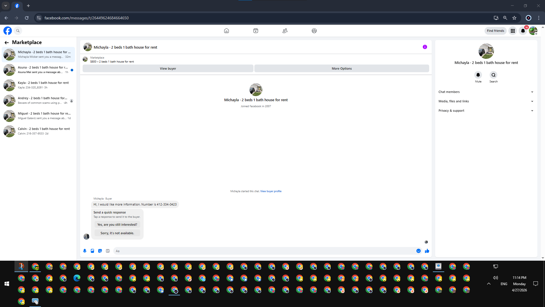Open the volume speaker tray icon
Viewport: 545px width, 307px height.
tap(496, 278)
